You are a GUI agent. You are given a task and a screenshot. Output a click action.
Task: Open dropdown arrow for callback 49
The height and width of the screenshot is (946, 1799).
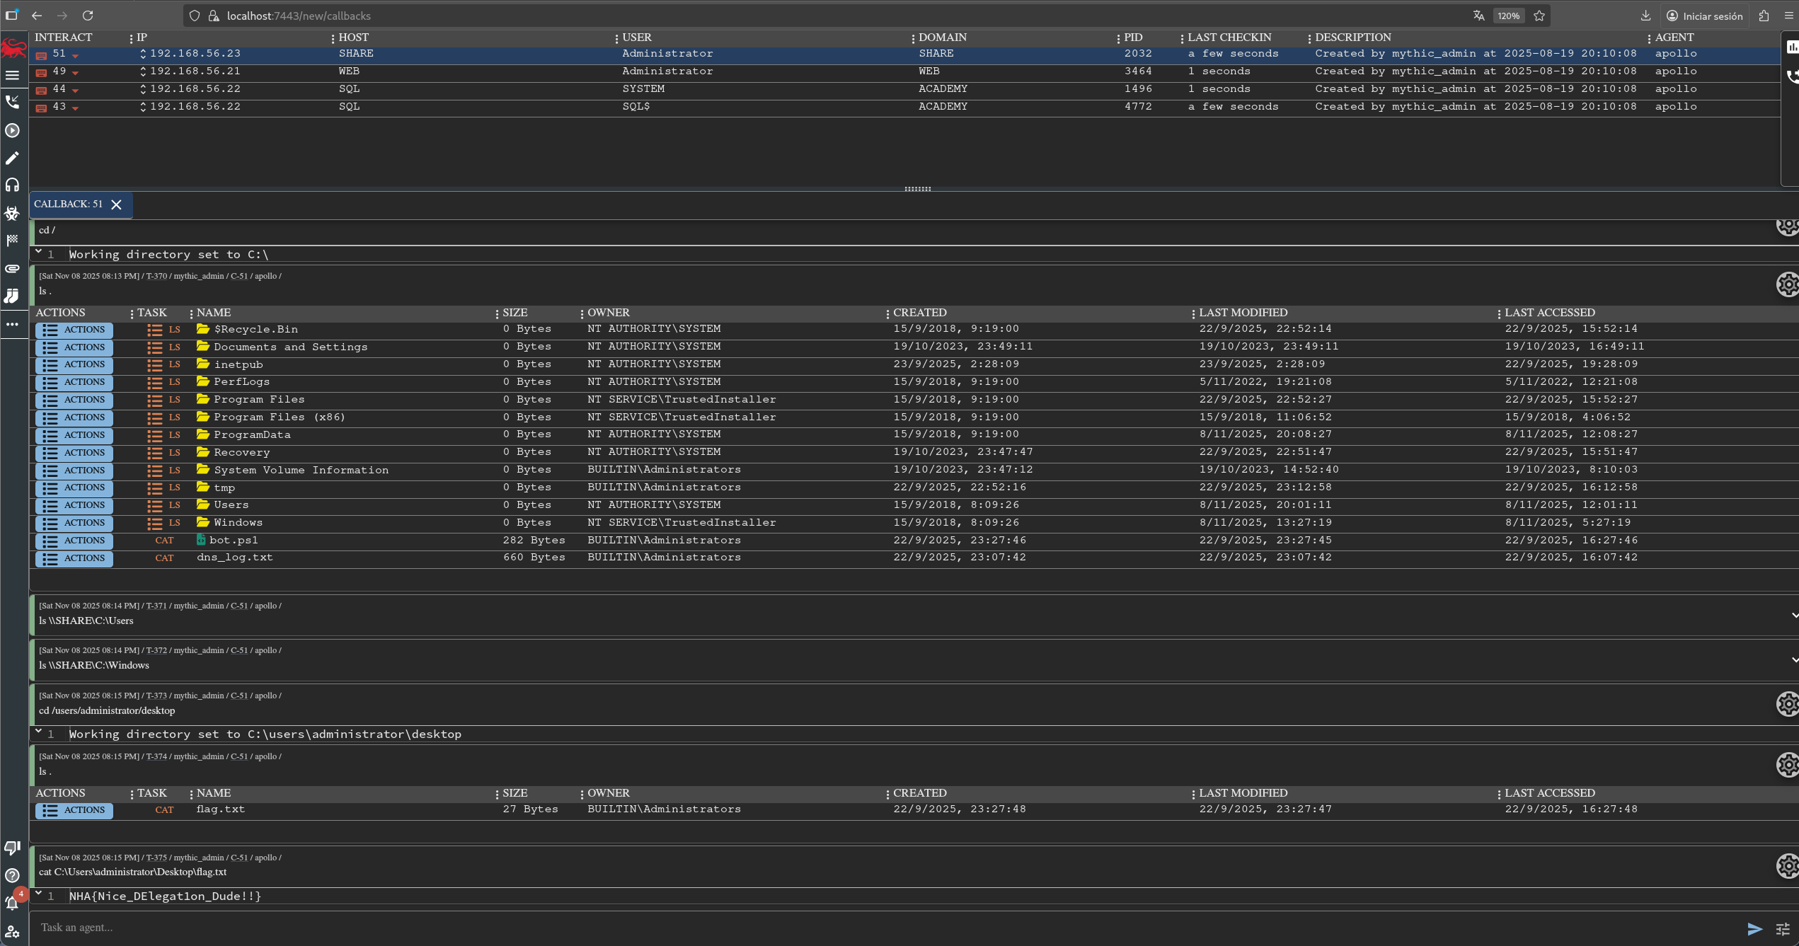tap(75, 73)
